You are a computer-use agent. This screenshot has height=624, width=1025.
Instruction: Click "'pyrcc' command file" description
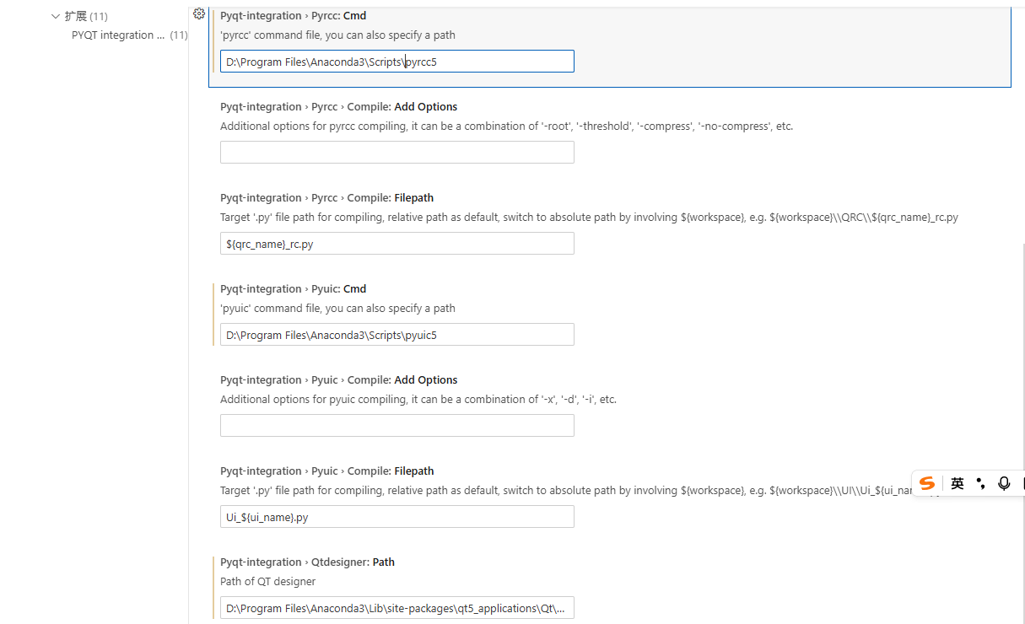coord(337,35)
